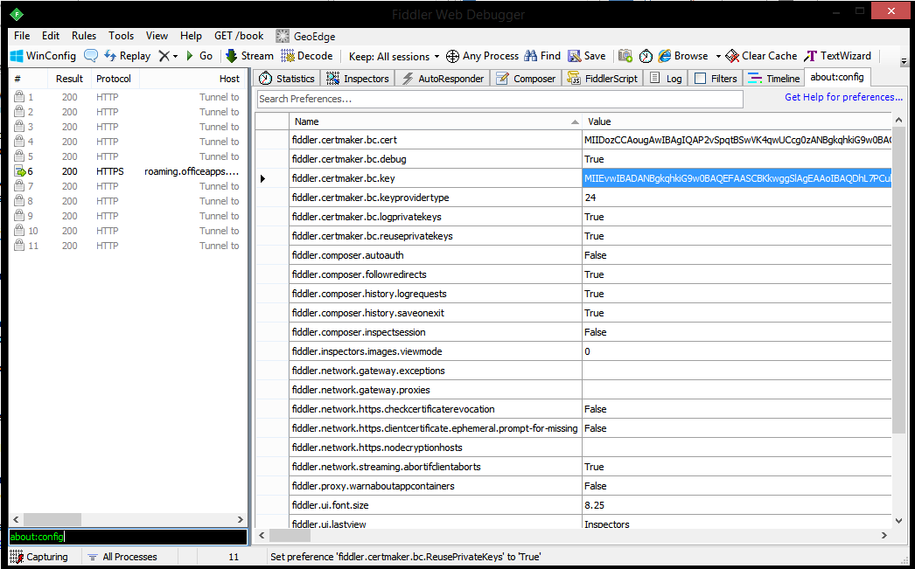
Task: Click the Fiddler app icon in title bar
Action: pos(17,14)
